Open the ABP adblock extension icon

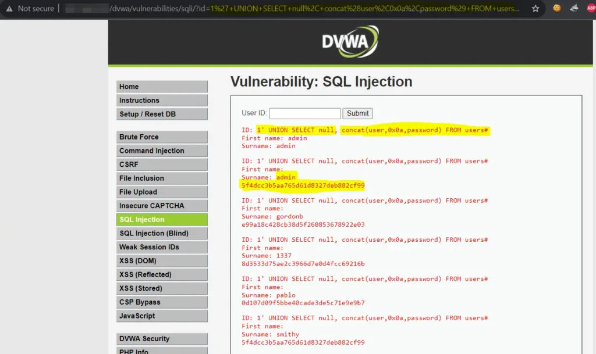(591, 8)
